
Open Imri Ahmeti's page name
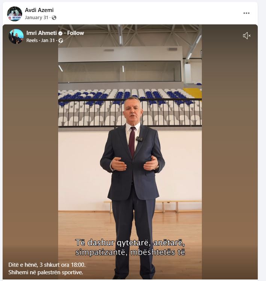point(42,33)
